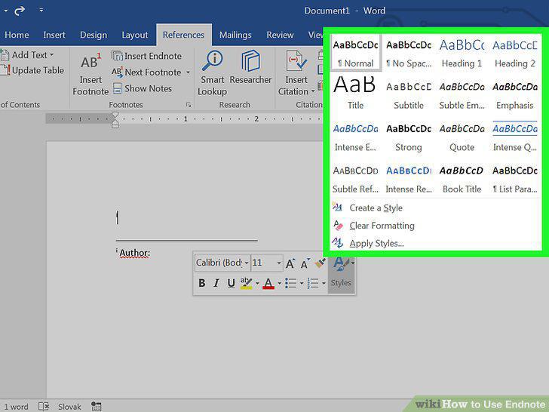Apply the Heading 2 style
The height and width of the screenshot is (412, 549).
pos(514,53)
